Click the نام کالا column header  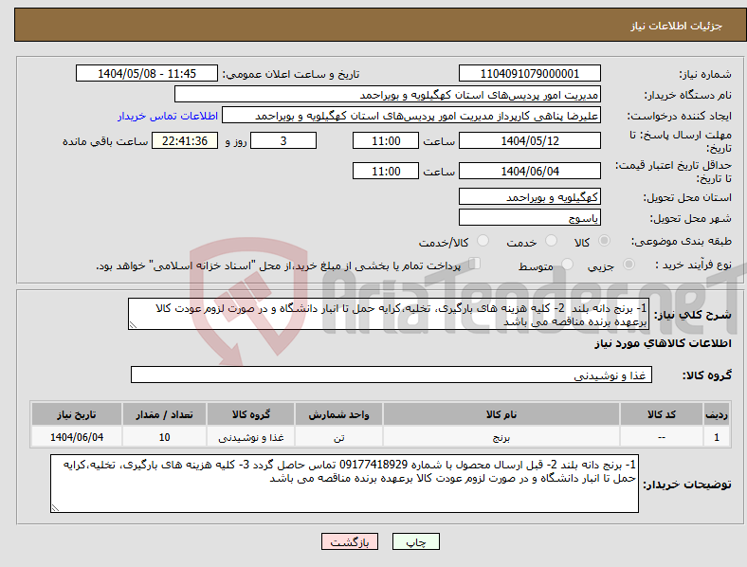[x=501, y=414]
